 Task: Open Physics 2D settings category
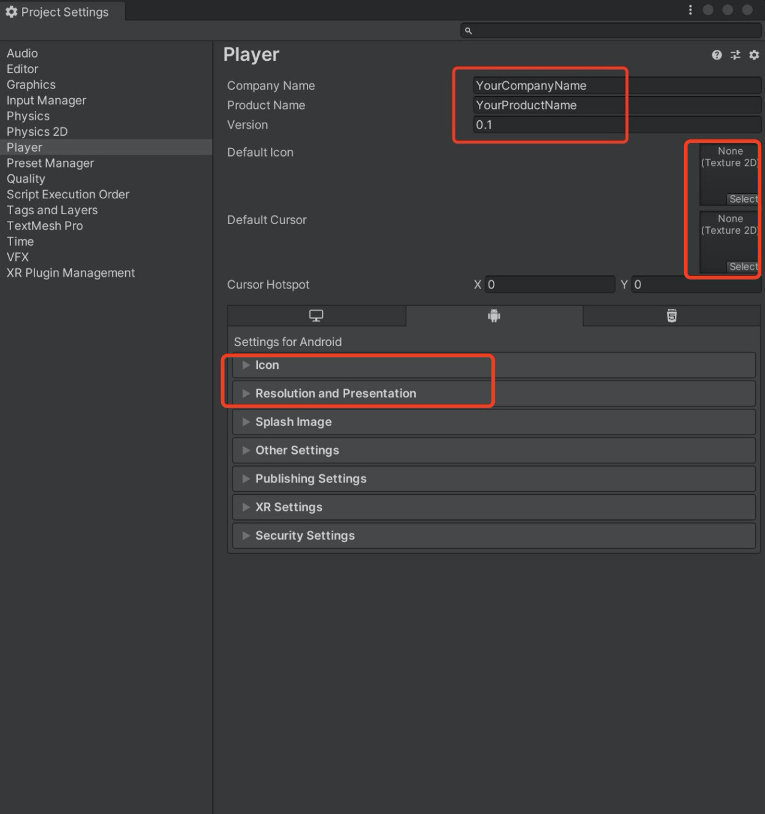pyautogui.click(x=106, y=131)
